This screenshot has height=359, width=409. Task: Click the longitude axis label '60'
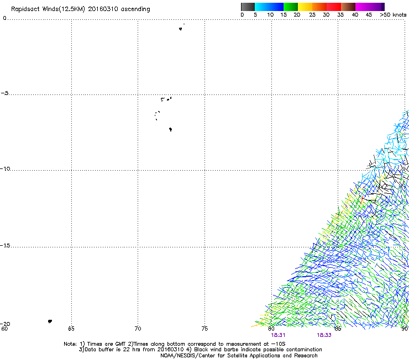point(4,329)
